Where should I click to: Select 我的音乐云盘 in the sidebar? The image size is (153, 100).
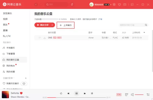tap(14, 60)
